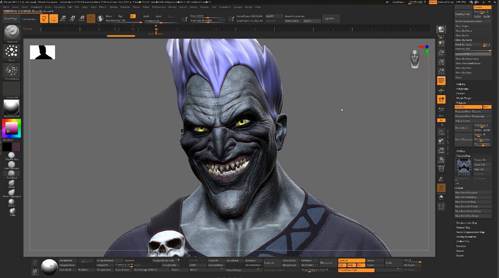Toggle the Local symmetry button
This screenshot has height=278, width=499.
pyautogui.click(x=441, y=100)
